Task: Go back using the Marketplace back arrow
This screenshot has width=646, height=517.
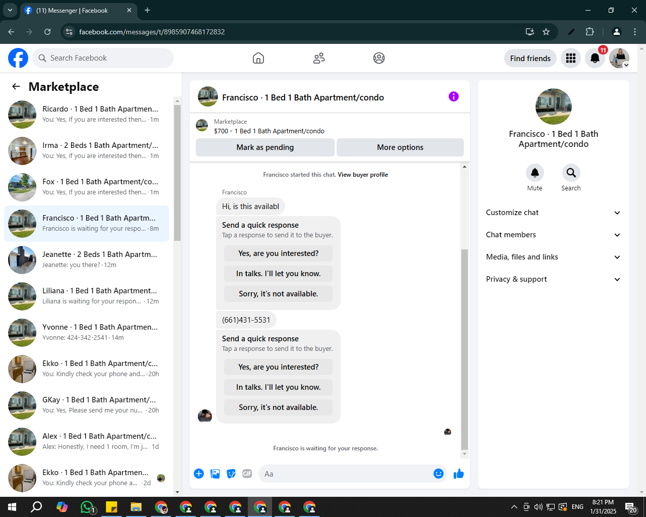Action: click(x=16, y=86)
